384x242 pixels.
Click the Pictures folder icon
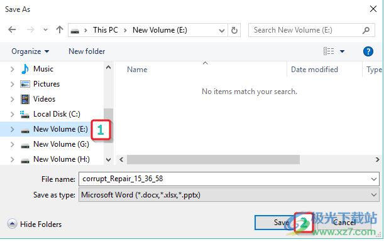click(x=25, y=84)
